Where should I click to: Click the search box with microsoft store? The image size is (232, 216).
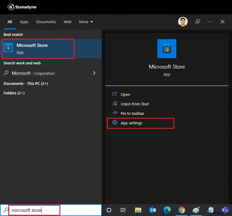pos(51,210)
